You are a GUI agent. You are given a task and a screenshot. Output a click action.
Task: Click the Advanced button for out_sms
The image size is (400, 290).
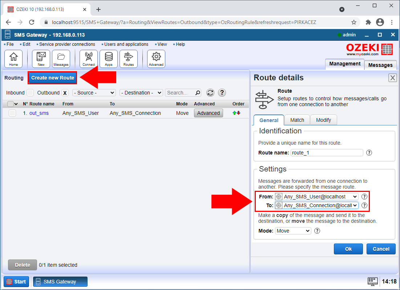tap(209, 113)
